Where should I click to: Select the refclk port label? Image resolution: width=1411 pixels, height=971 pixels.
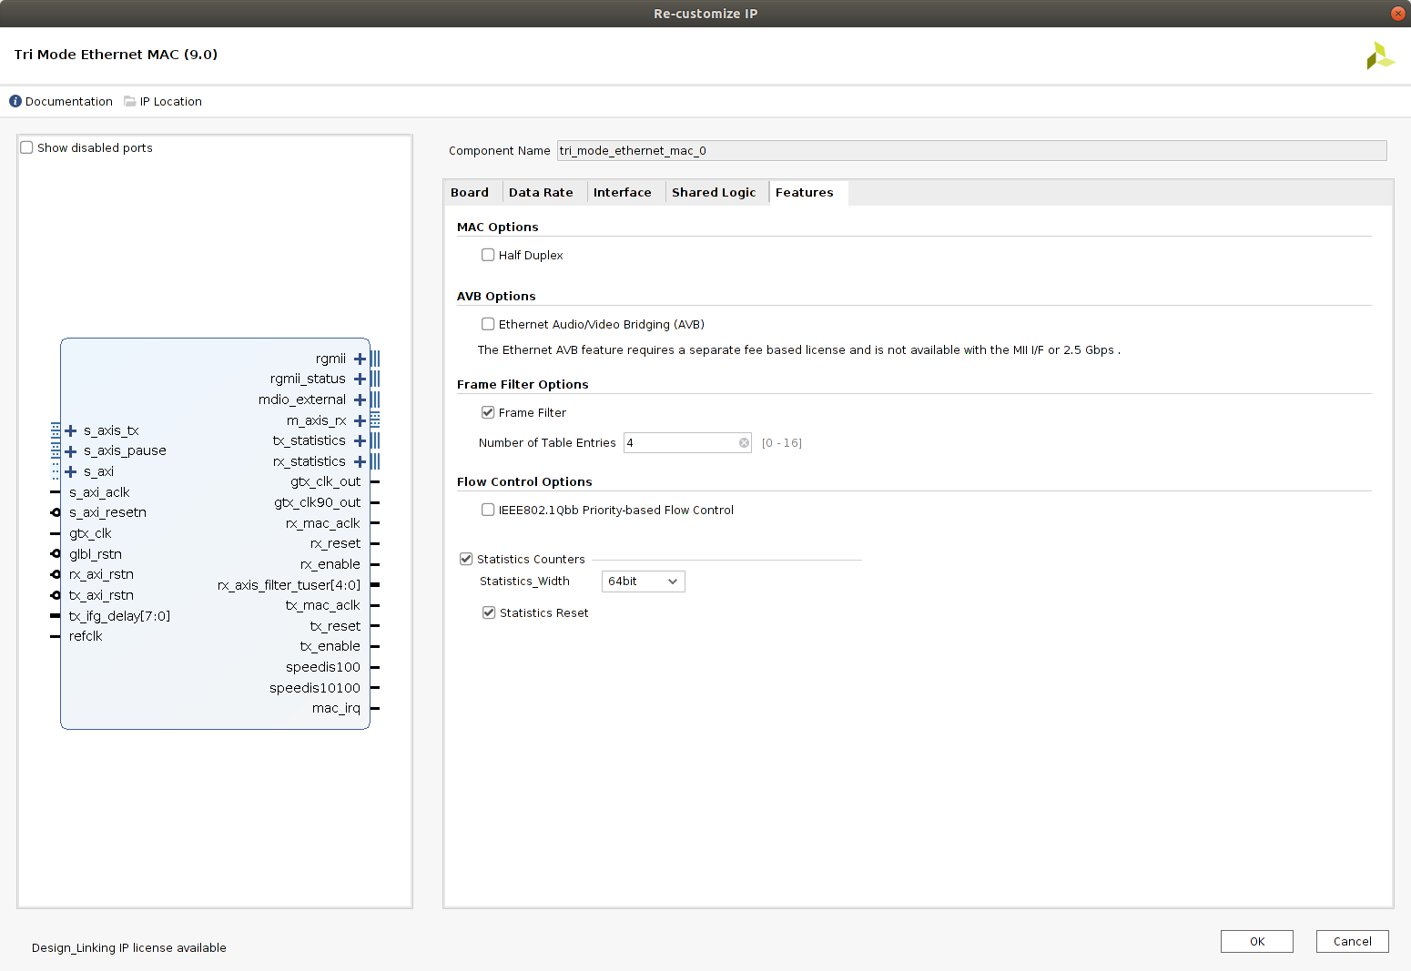(86, 636)
